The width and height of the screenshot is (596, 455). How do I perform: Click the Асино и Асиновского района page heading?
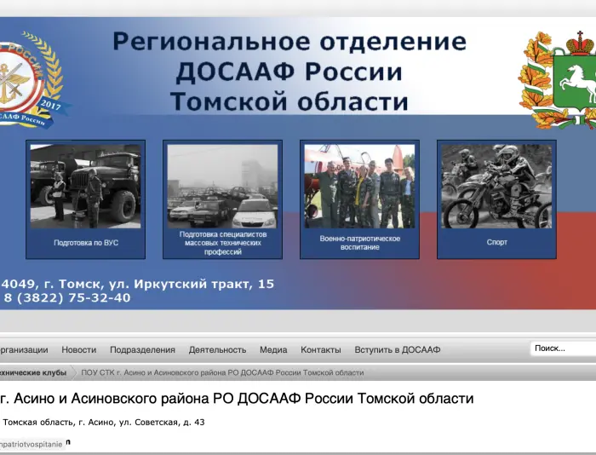click(x=237, y=398)
